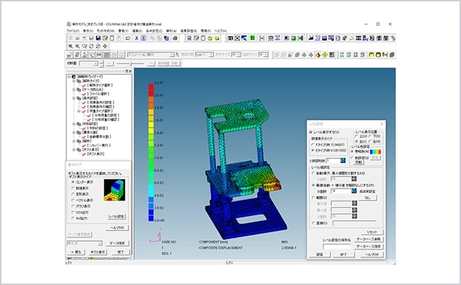Select the [ソルバー実行] tree item
461x285 pixels.
point(99,145)
